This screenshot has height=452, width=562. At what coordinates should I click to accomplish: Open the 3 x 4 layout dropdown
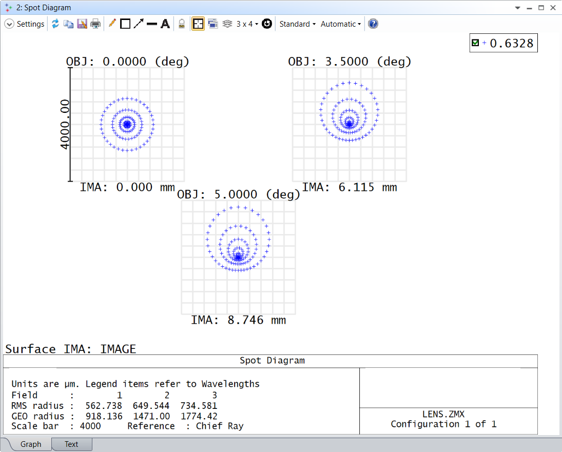click(x=247, y=24)
